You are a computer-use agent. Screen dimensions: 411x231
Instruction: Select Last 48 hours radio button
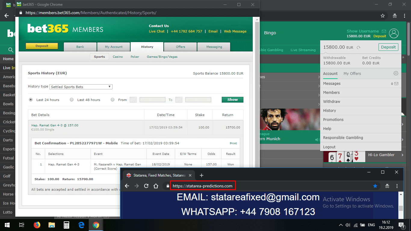coord(72,100)
